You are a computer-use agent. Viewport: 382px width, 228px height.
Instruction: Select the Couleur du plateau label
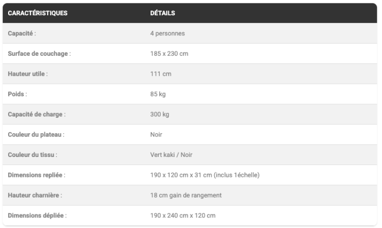pos(36,135)
